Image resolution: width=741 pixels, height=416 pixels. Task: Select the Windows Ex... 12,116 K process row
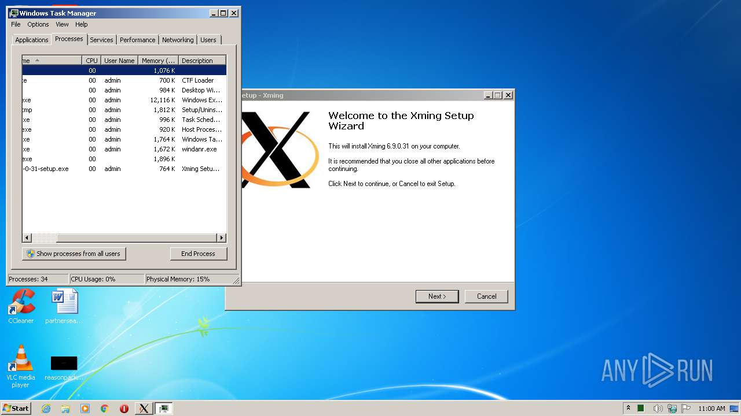click(124, 100)
